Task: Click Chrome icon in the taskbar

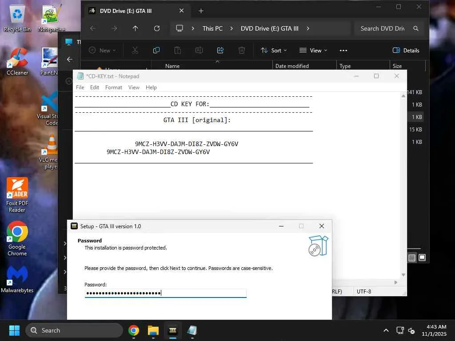Action: (x=133, y=330)
